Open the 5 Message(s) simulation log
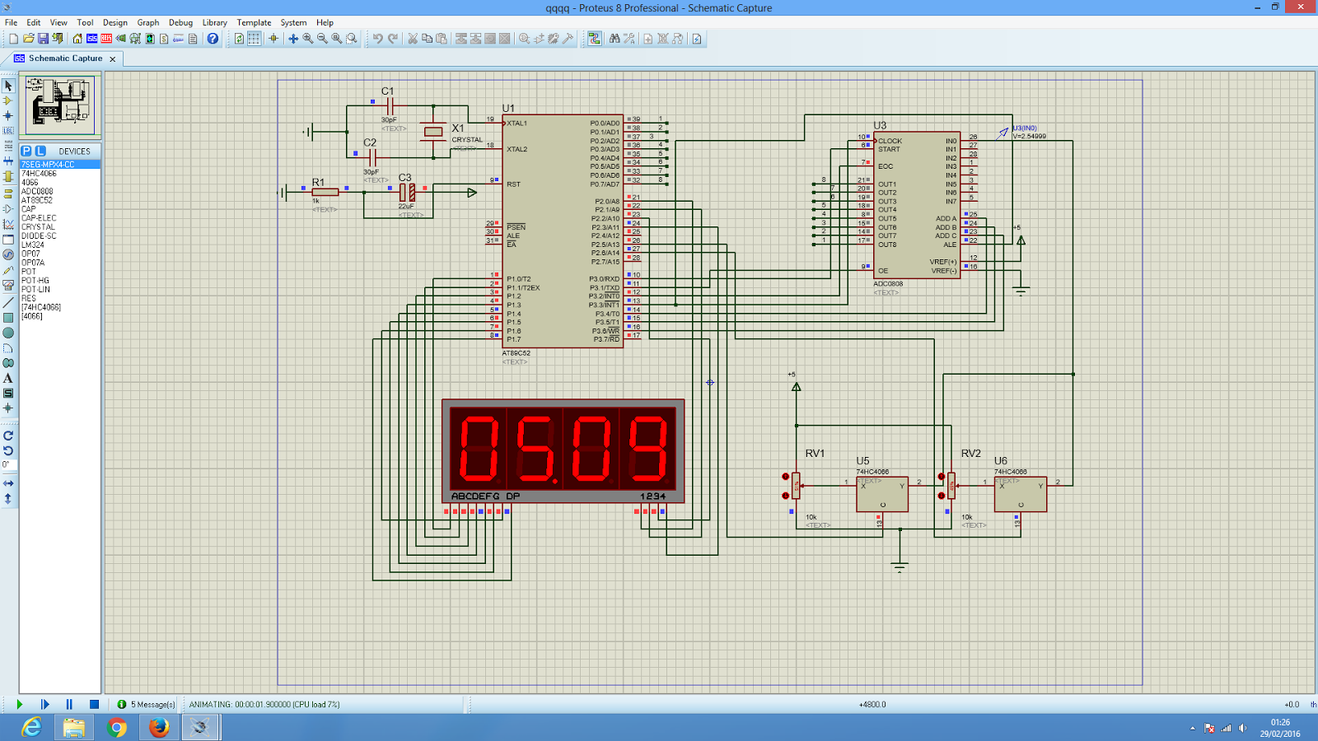Viewport: 1318px width, 741px height. pos(147,705)
